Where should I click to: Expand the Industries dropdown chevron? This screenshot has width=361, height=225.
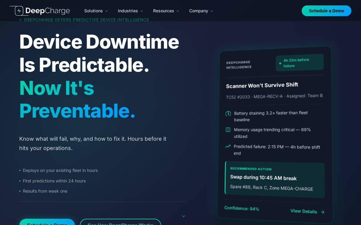click(142, 11)
